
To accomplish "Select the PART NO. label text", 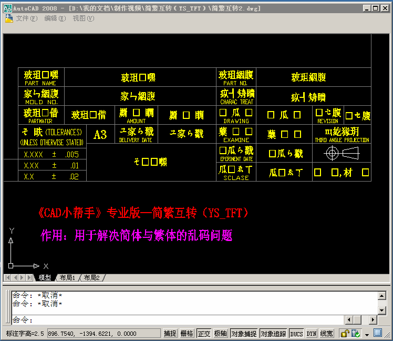I will 235,83.
